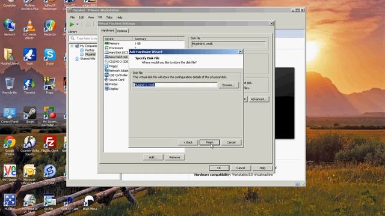
Task: Select the Pentos VM in library
Action: click(90, 50)
